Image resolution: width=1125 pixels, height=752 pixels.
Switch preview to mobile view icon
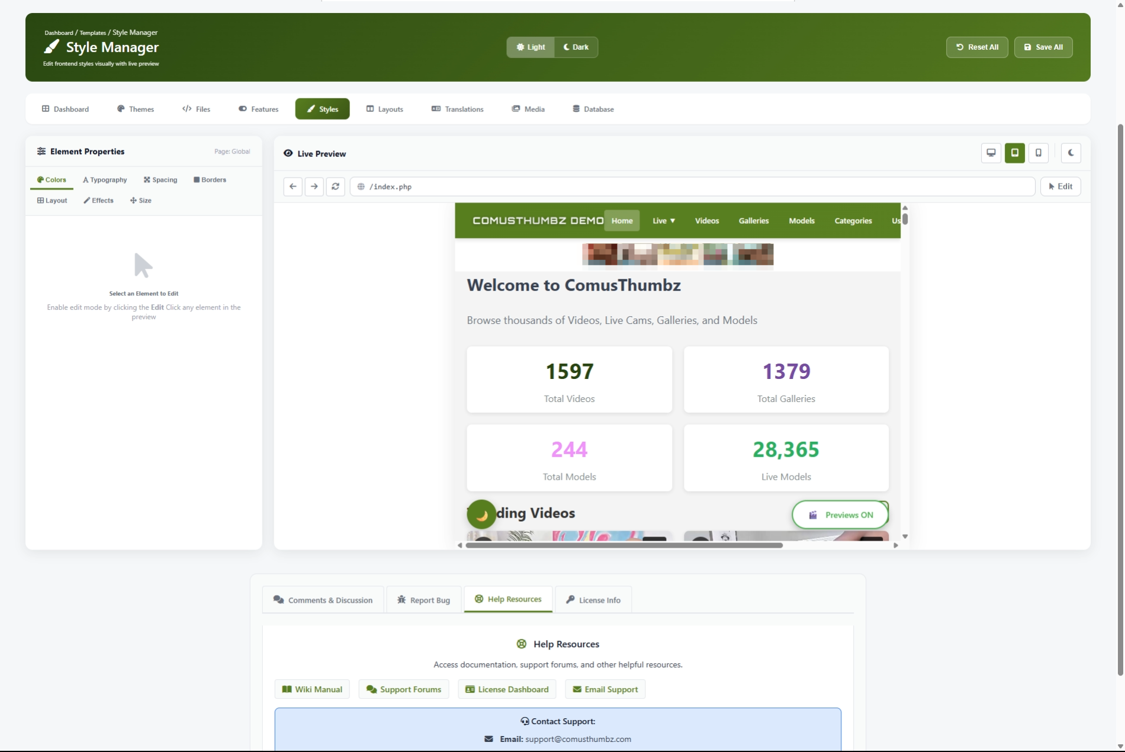(1038, 153)
